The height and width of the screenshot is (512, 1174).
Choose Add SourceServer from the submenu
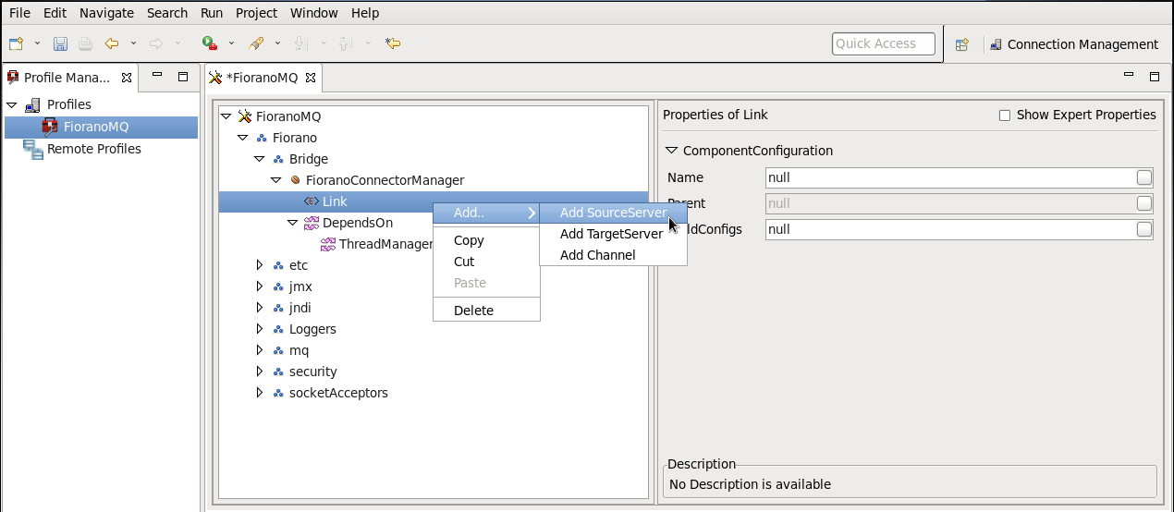[612, 213]
